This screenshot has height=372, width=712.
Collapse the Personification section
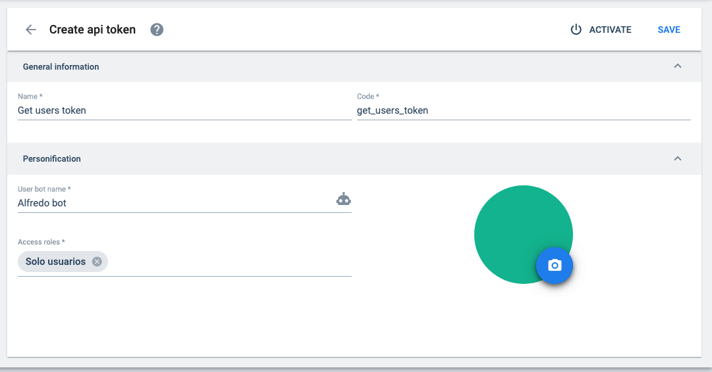[x=678, y=158]
